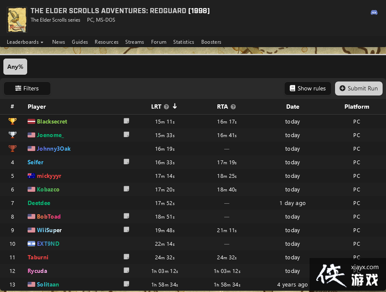Click the note icon in Seifer's row
The image size is (386, 292).
click(126, 162)
